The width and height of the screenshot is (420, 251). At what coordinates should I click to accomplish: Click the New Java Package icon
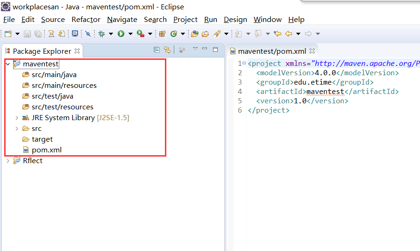162,34
